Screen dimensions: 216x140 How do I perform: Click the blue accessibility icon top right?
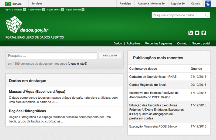click(208, 4)
